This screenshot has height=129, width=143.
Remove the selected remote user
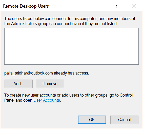pos(50,84)
